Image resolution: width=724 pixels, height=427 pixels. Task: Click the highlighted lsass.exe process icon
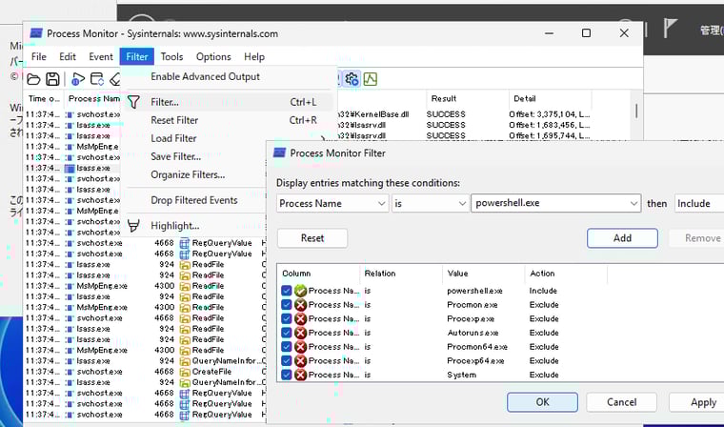(x=70, y=168)
